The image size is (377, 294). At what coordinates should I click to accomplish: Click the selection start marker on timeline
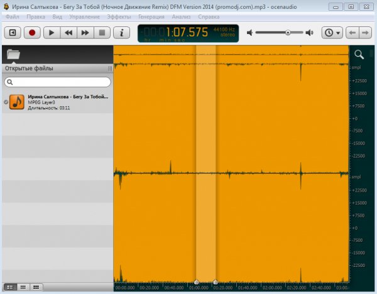(196, 281)
